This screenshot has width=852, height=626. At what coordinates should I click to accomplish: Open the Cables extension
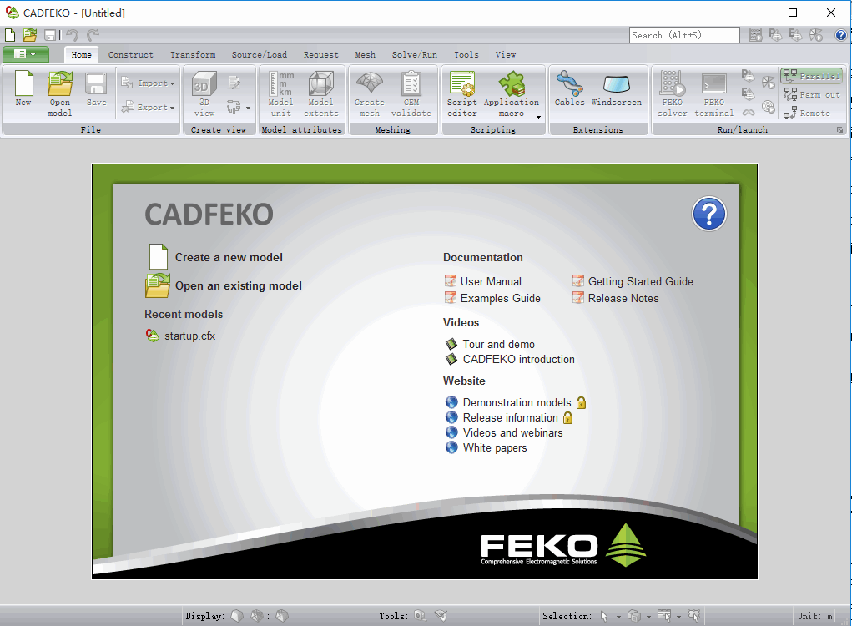[569, 92]
